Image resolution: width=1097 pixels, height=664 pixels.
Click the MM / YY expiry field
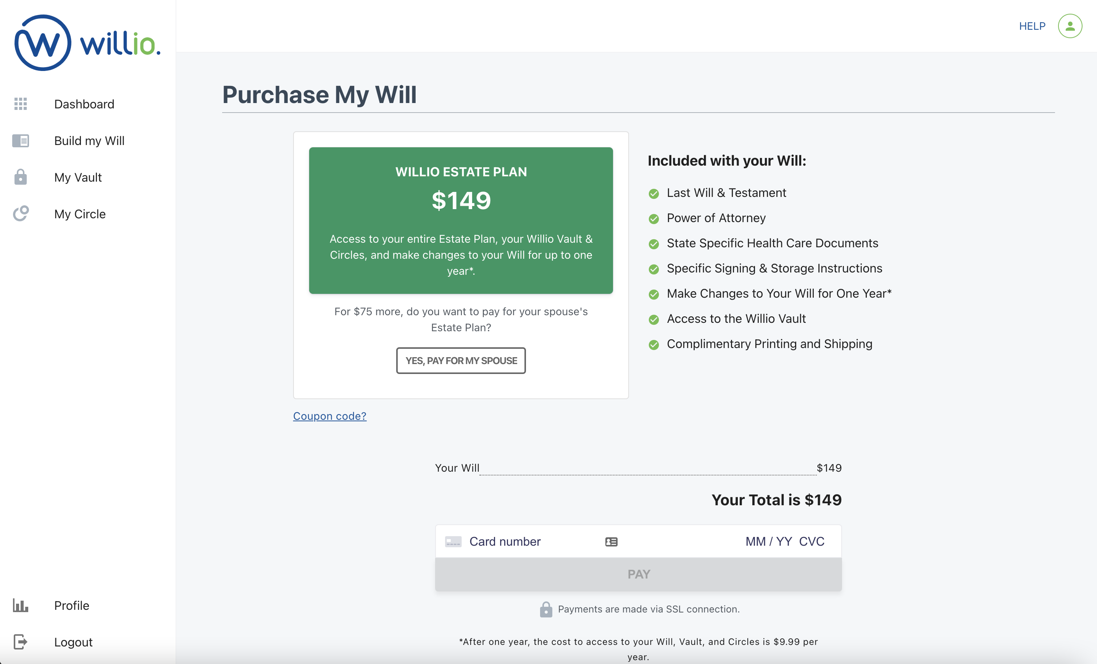(x=768, y=542)
